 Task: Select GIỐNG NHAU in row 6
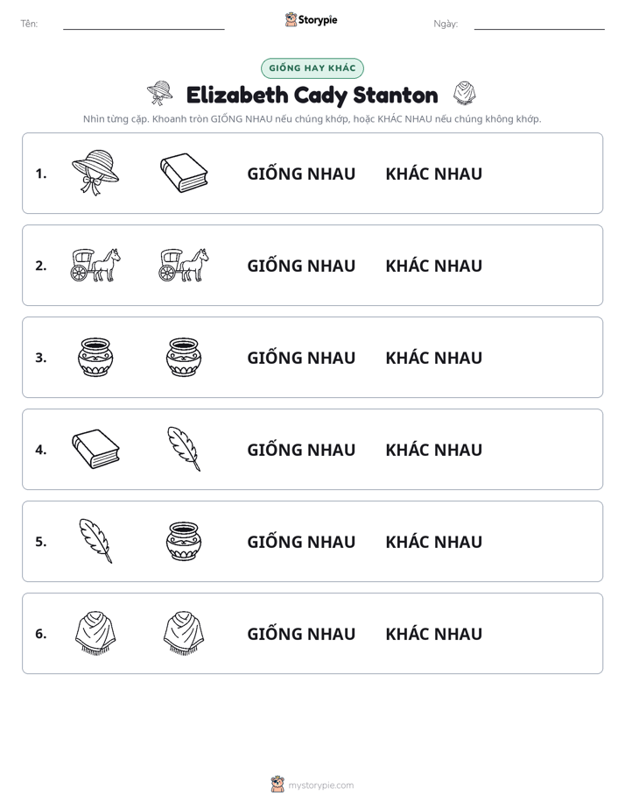pyautogui.click(x=301, y=633)
